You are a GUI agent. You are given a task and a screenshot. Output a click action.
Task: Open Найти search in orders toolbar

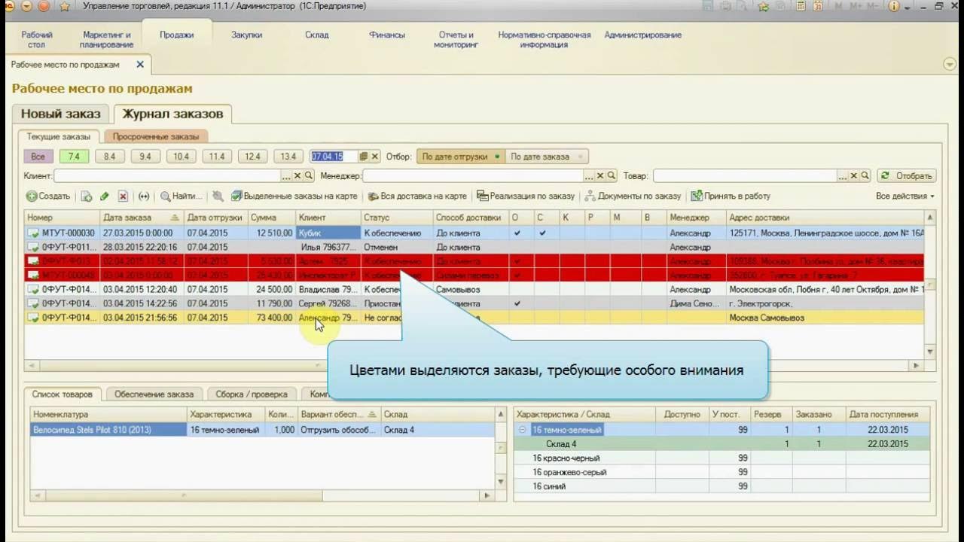[181, 196]
